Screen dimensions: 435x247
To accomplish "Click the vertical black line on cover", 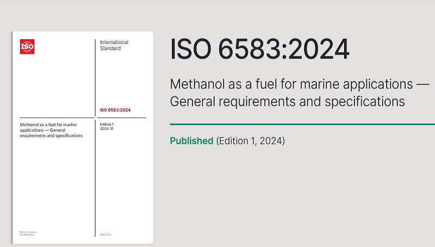I will click(96, 174).
